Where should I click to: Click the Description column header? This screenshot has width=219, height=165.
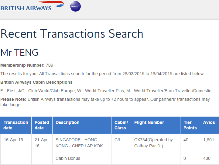point(82,125)
